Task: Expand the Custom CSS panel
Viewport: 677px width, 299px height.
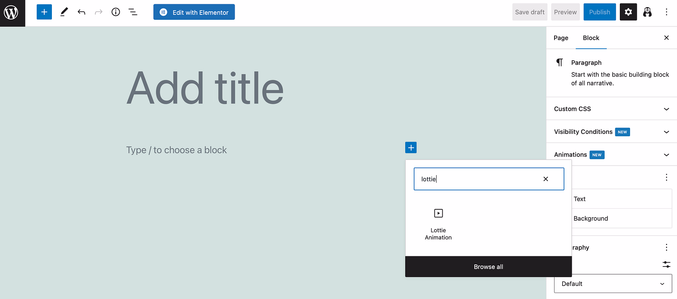Action: tap(612, 109)
